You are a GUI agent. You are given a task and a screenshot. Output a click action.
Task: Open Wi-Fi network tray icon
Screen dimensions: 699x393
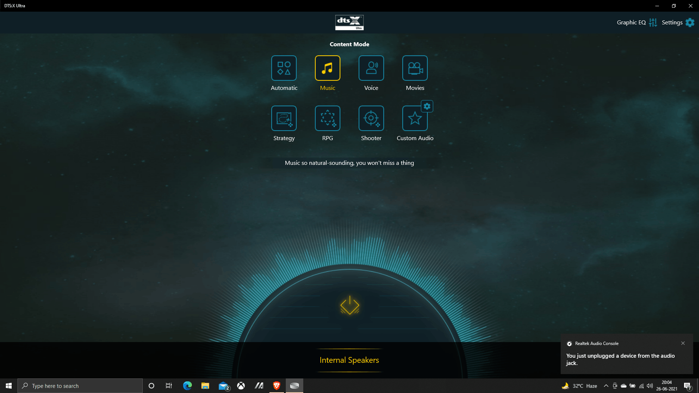(641, 386)
